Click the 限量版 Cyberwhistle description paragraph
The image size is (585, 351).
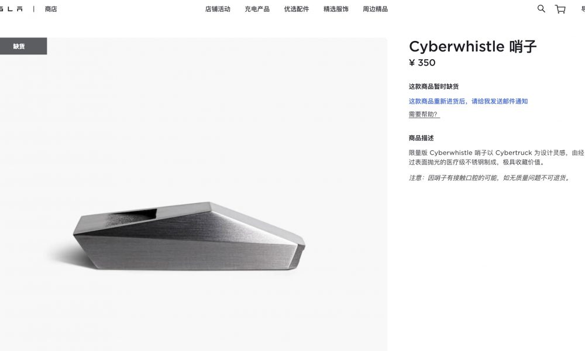496,157
